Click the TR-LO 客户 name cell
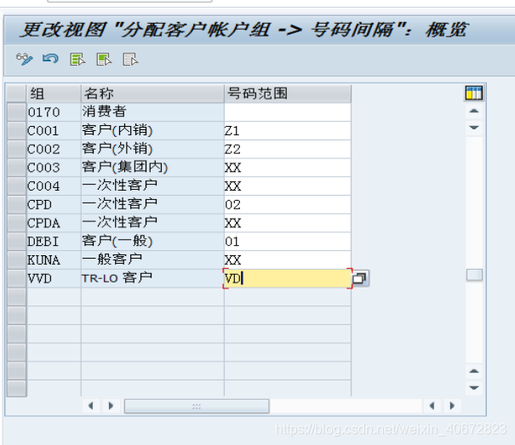 [152, 278]
